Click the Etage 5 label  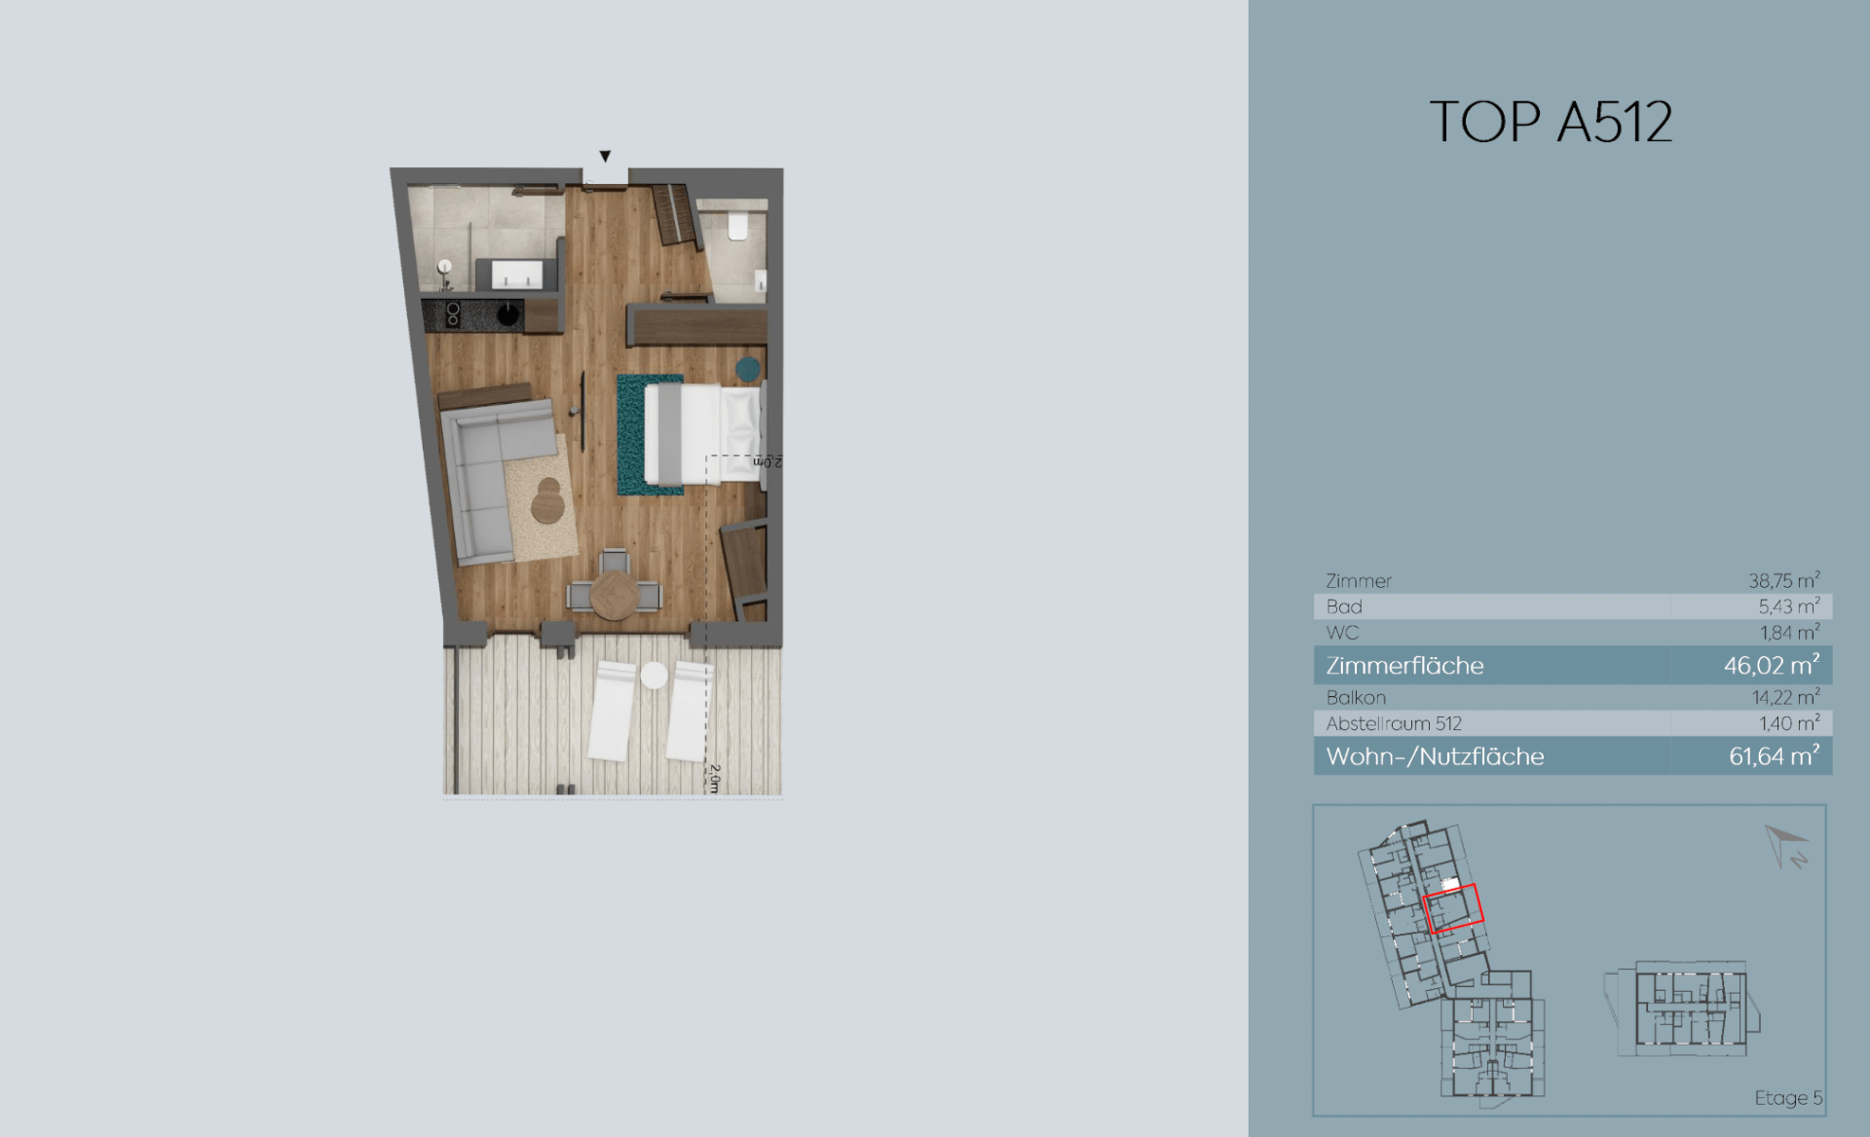pyautogui.click(x=1788, y=1098)
